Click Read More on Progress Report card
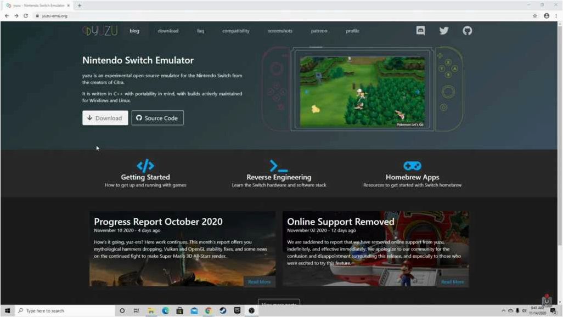This screenshot has width=563, height=317. (x=259, y=282)
